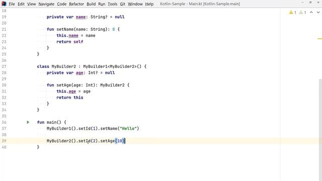Open the Code menu

coord(61,4)
